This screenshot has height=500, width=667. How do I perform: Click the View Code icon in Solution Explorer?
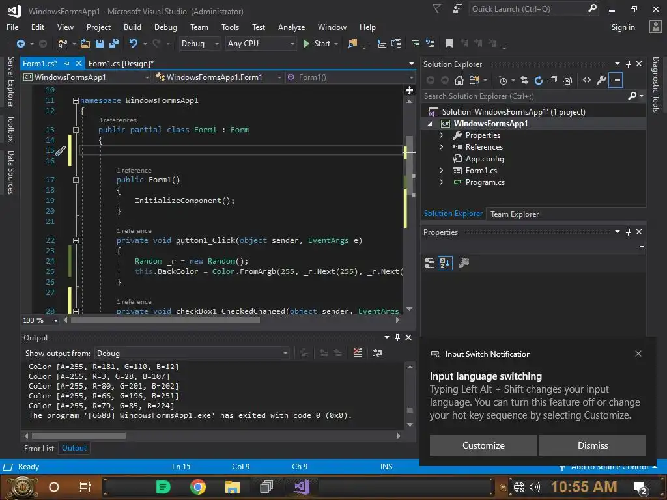(x=587, y=80)
